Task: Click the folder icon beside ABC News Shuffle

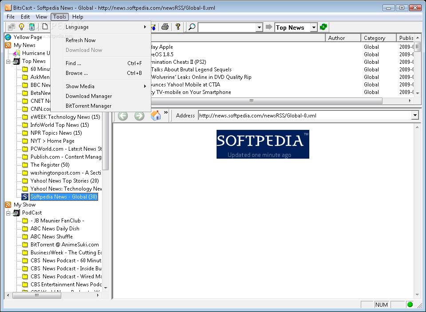Action: point(25,237)
